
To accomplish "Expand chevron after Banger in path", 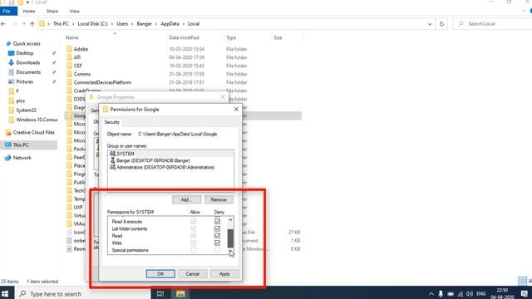I will [156, 24].
